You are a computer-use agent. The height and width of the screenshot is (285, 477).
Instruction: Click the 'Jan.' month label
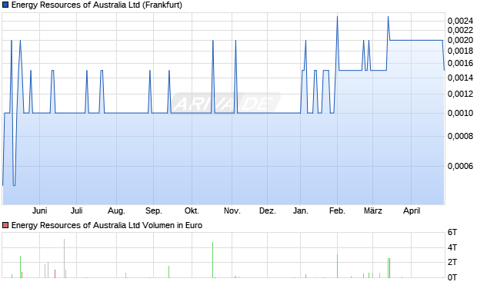pyautogui.click(x=301, y=210)
